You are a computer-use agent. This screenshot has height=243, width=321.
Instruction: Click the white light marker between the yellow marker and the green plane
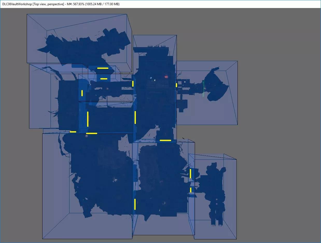185,83
